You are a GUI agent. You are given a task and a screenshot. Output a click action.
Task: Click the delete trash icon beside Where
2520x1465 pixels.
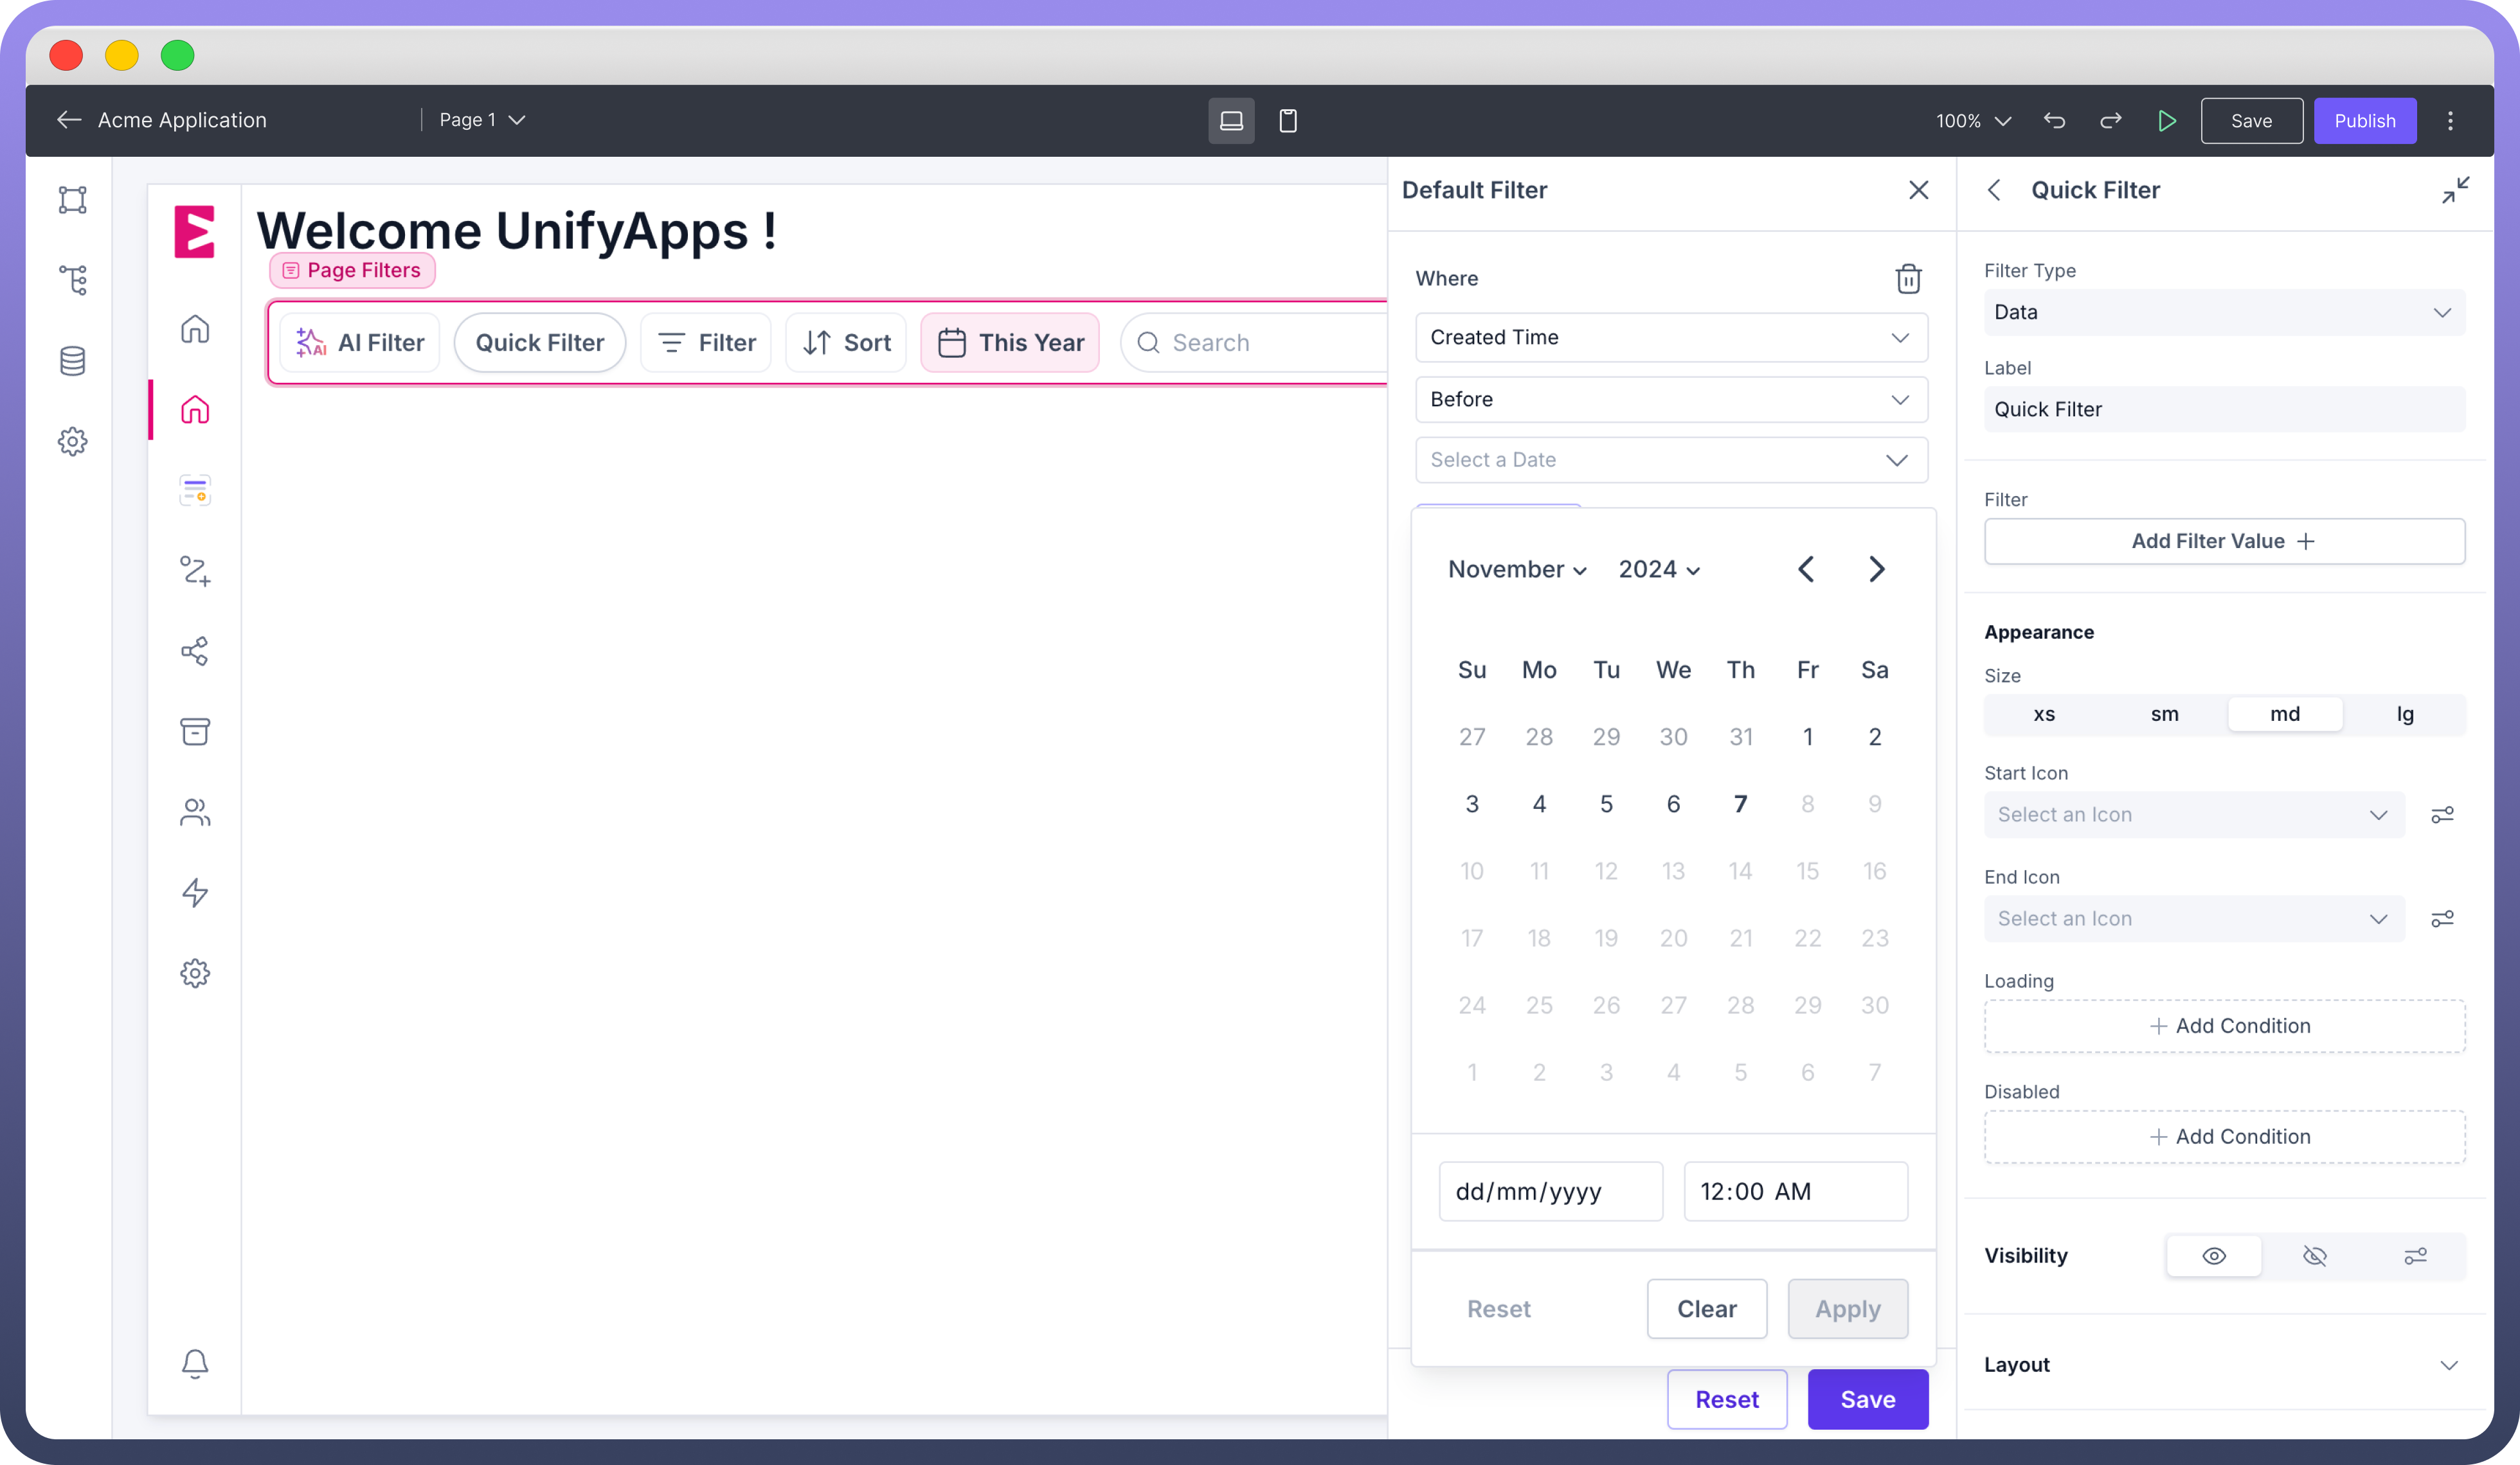(1908, 279)
